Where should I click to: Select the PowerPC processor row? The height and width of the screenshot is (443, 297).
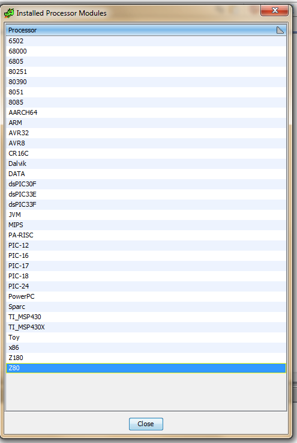[x=146, y=296]
